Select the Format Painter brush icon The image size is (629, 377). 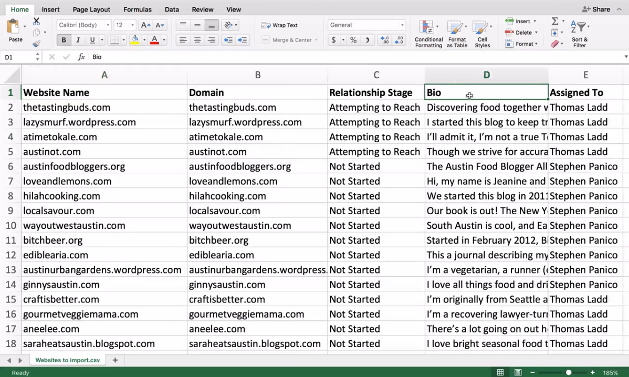(x=37, y=43)
